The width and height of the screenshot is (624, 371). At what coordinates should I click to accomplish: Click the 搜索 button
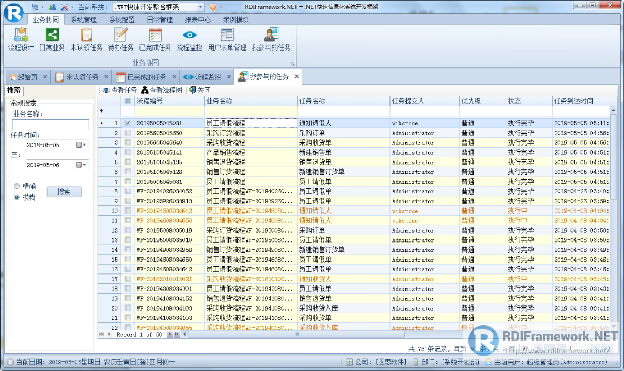coord(64,191)
